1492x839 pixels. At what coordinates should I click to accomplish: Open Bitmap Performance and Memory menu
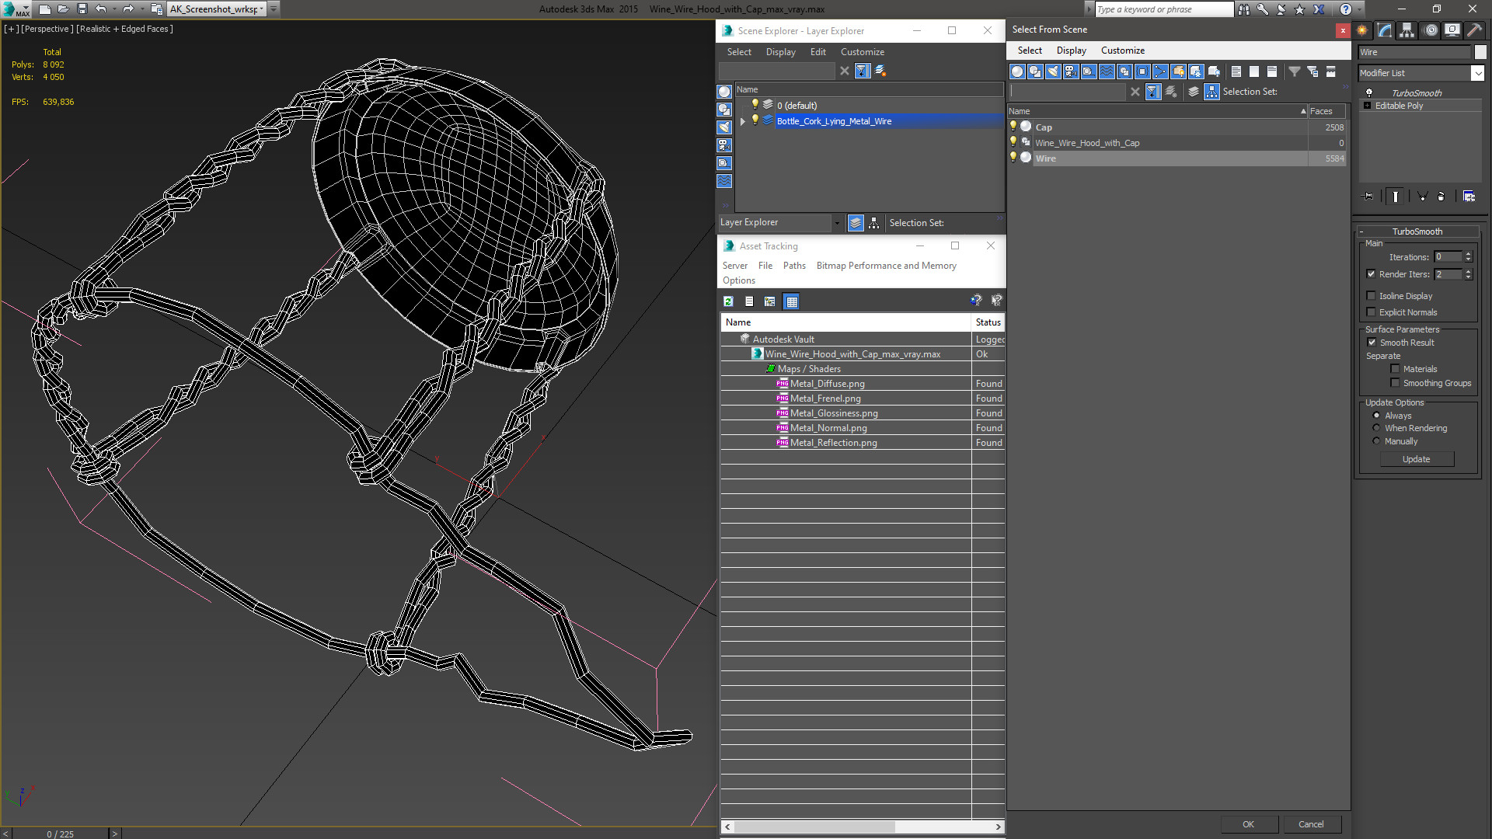pos(886,266)
